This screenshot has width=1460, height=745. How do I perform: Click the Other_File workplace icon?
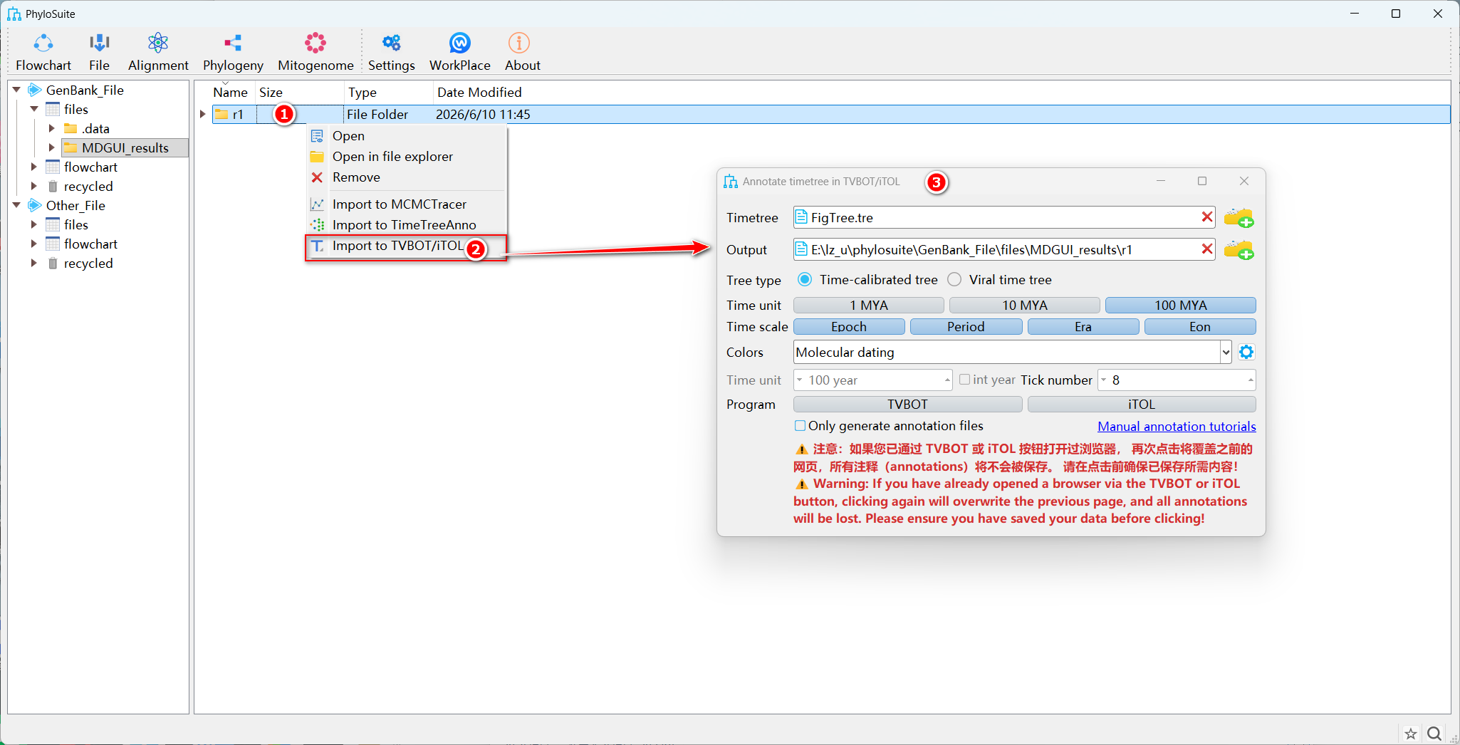tap(34, 205)
